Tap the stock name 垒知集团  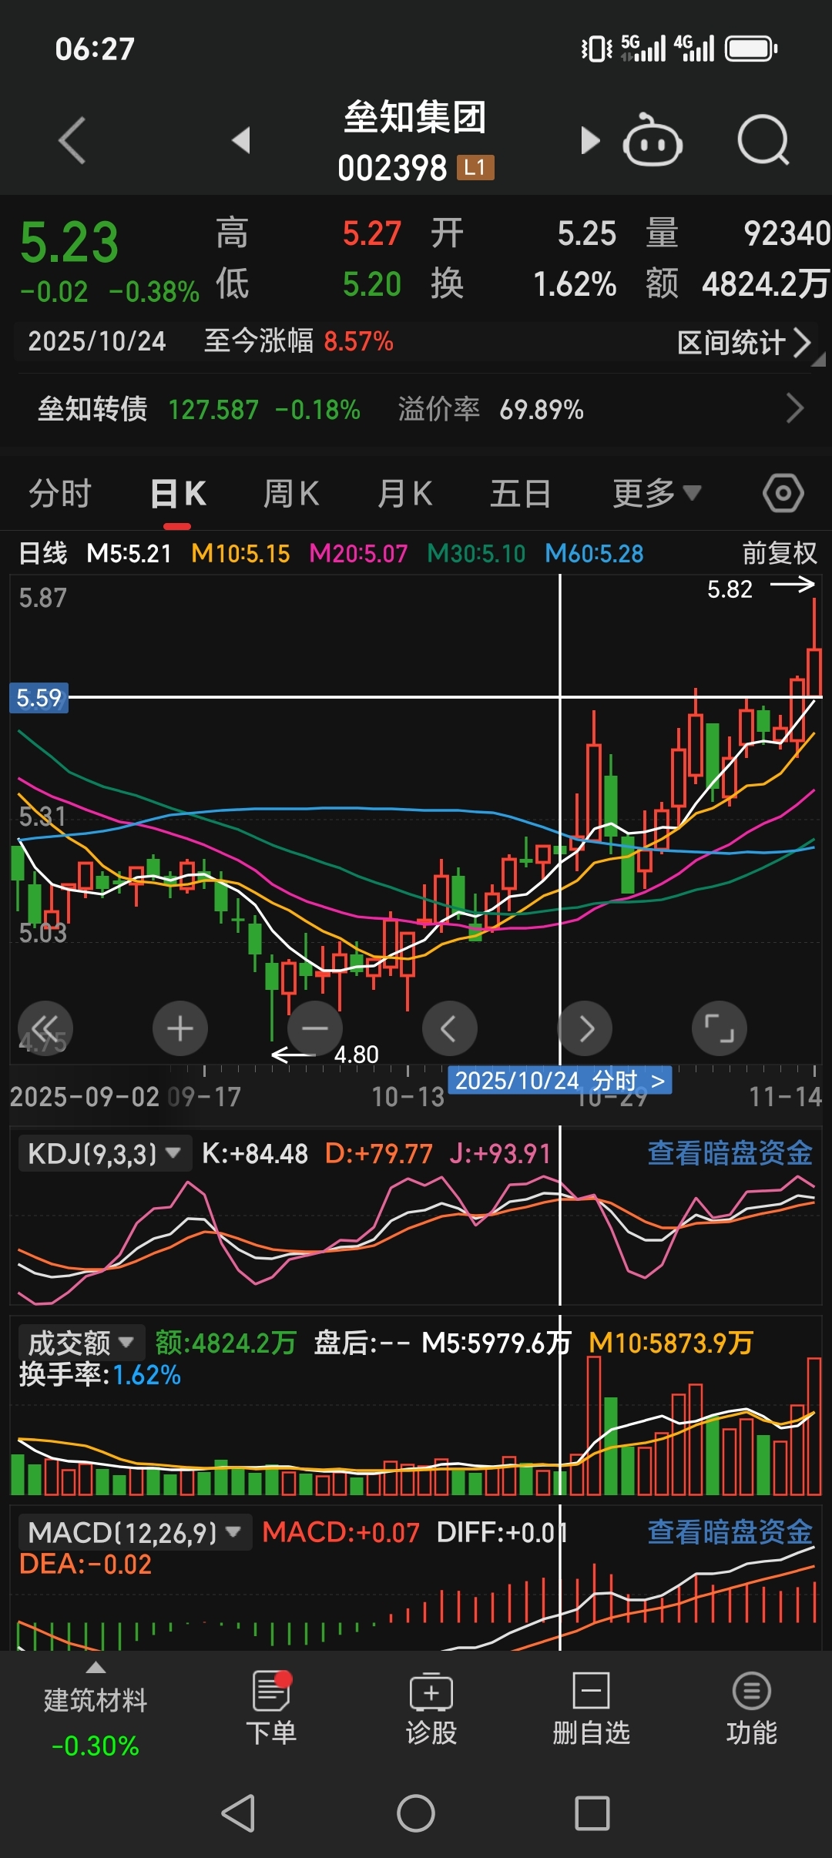(x=415, y=118)
